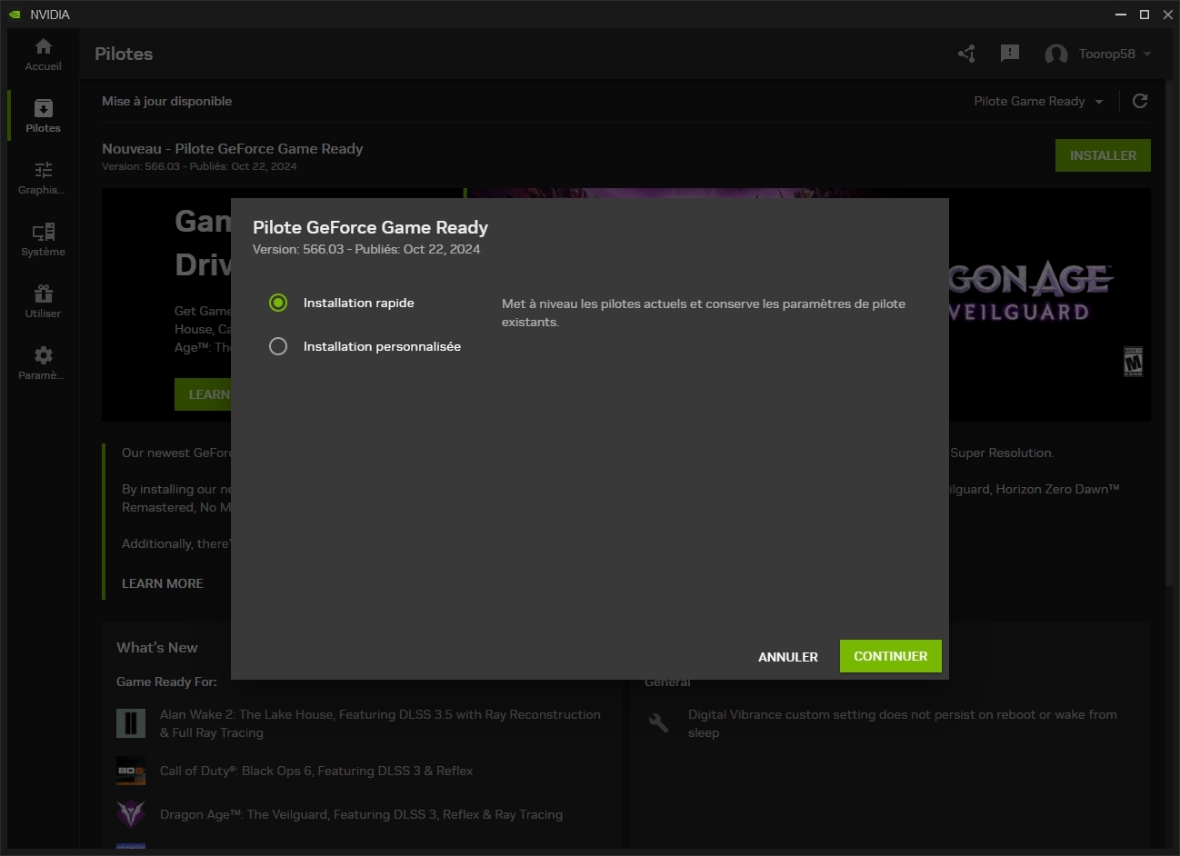Screen dimensions: 1180x856
Task: Click the ESRB rating badge on banner
Action: pyautogui.click(x=1133, y=362)
